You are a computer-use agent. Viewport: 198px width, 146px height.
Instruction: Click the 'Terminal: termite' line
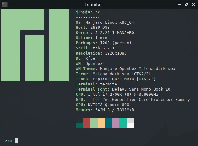(x=96, y=84)
